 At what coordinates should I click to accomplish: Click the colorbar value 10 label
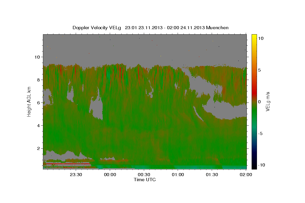[x=261, y=38]
